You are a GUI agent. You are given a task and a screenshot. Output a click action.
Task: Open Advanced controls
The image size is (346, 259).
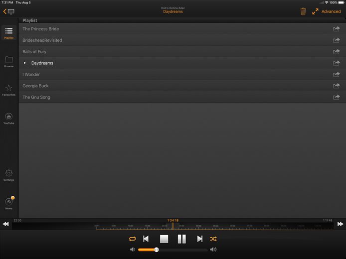331,11
